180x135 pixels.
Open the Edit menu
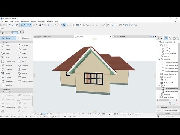click(x=6, y=21)
